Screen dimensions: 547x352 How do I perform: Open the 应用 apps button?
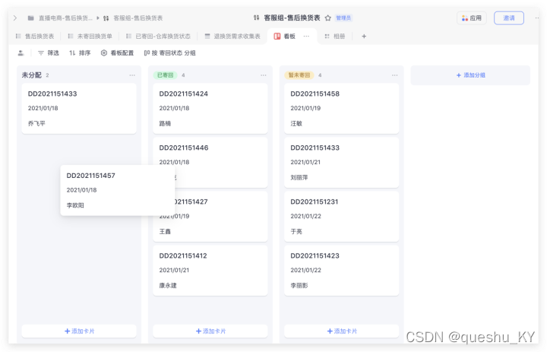pos(472,17)
